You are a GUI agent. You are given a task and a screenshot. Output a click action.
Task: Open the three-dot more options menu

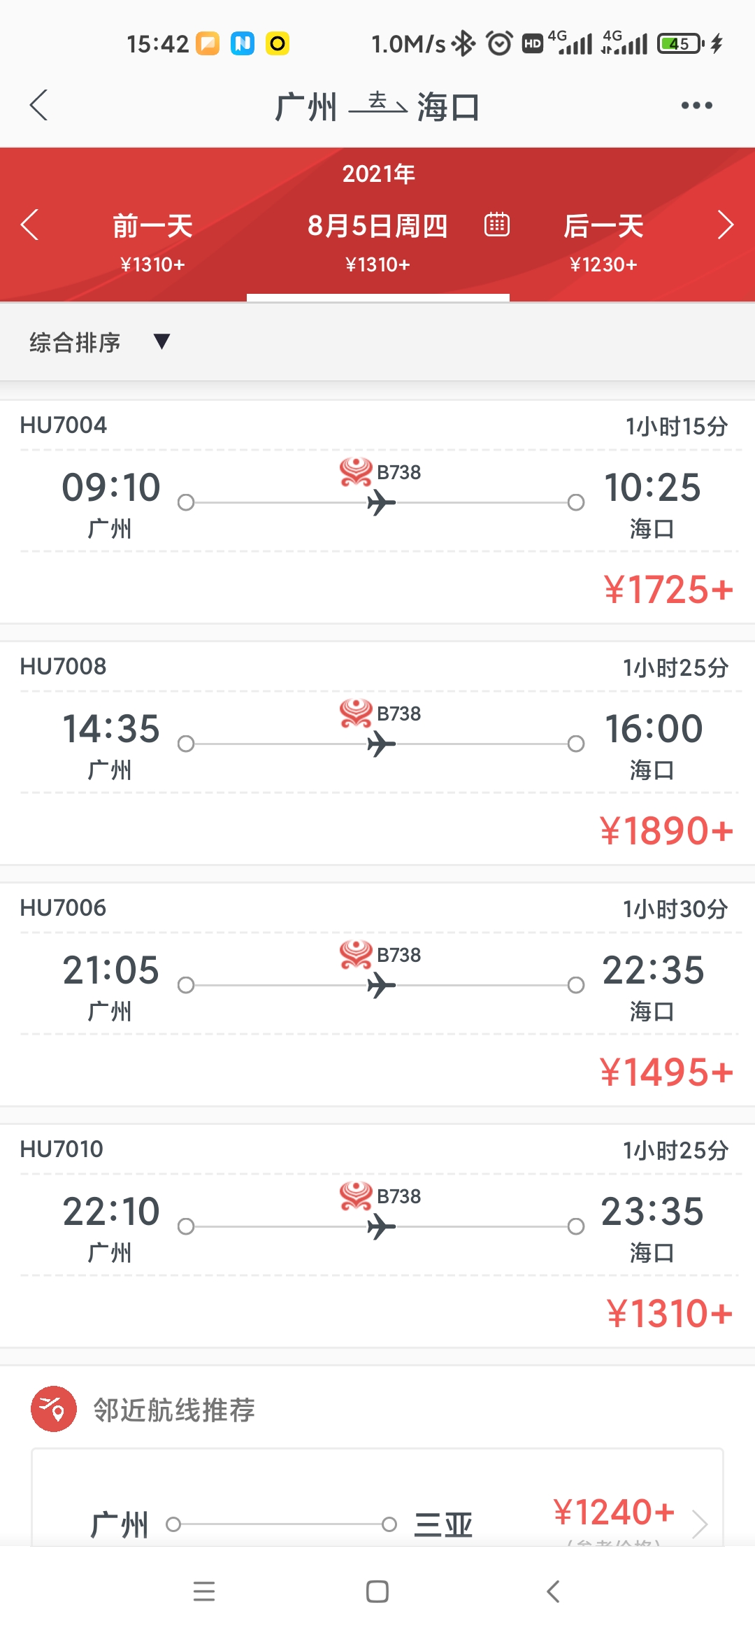(696, 106)
